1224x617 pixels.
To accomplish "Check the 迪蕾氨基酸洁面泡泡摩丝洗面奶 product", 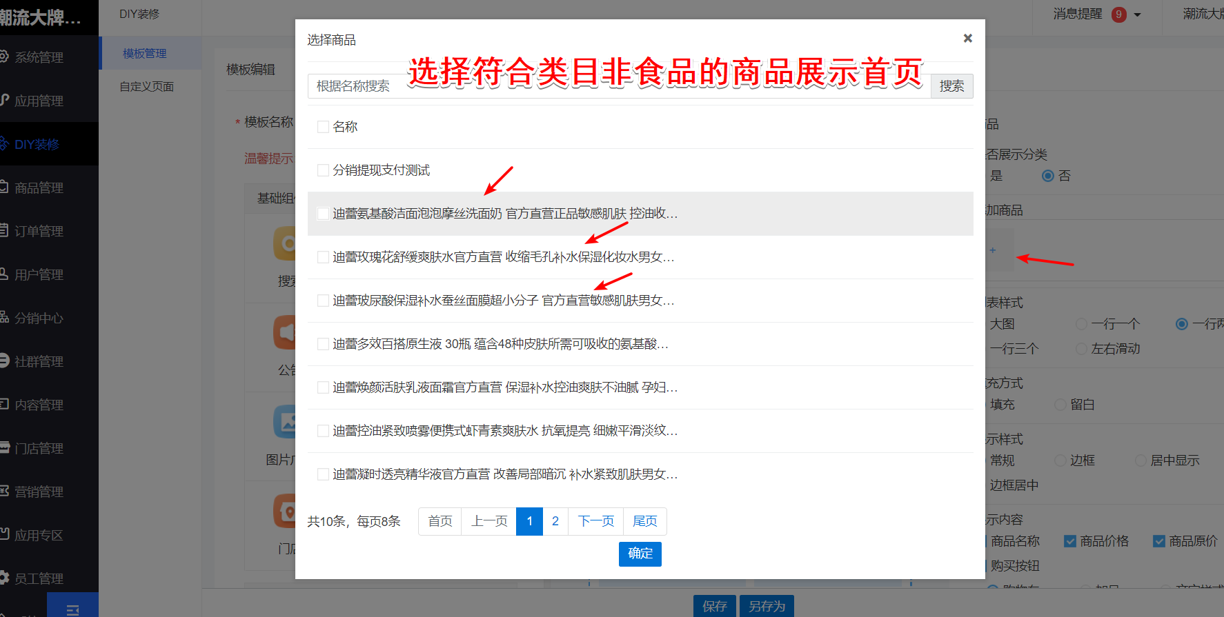I will coord(323,214).
